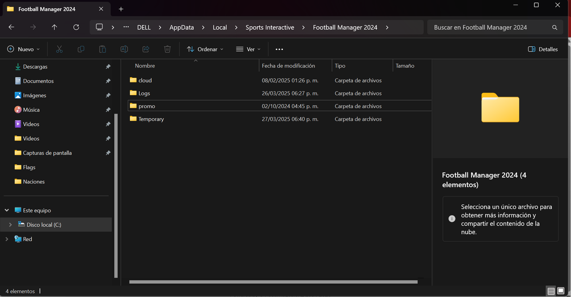Open a new tab with plus button

point(121,9)
